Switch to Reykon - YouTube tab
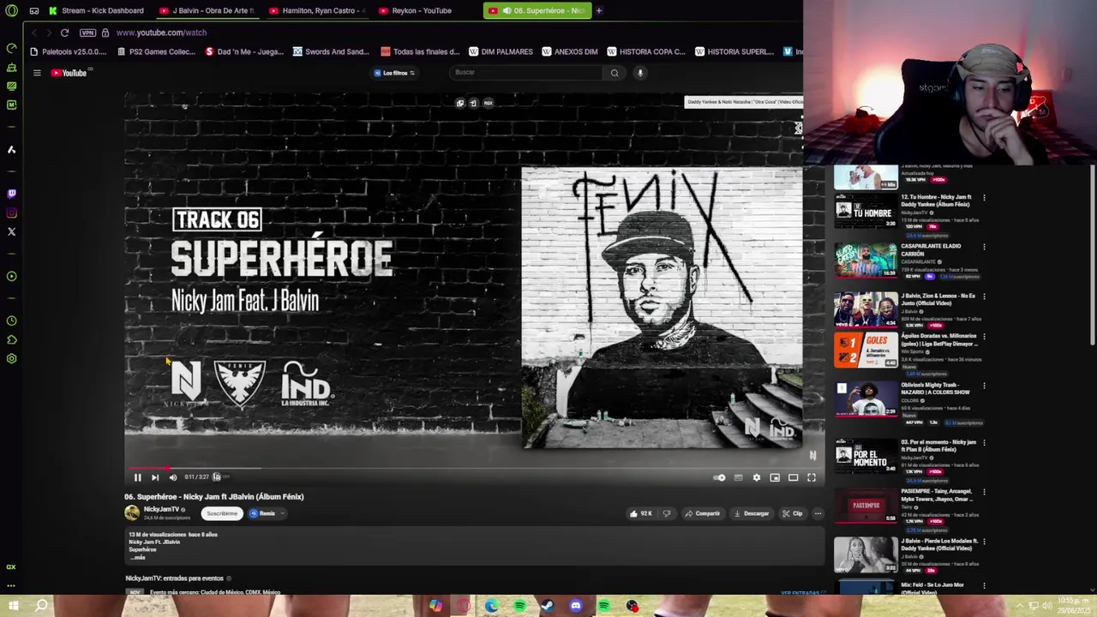This screenshot has height=617, width=1097. (426, 10)
